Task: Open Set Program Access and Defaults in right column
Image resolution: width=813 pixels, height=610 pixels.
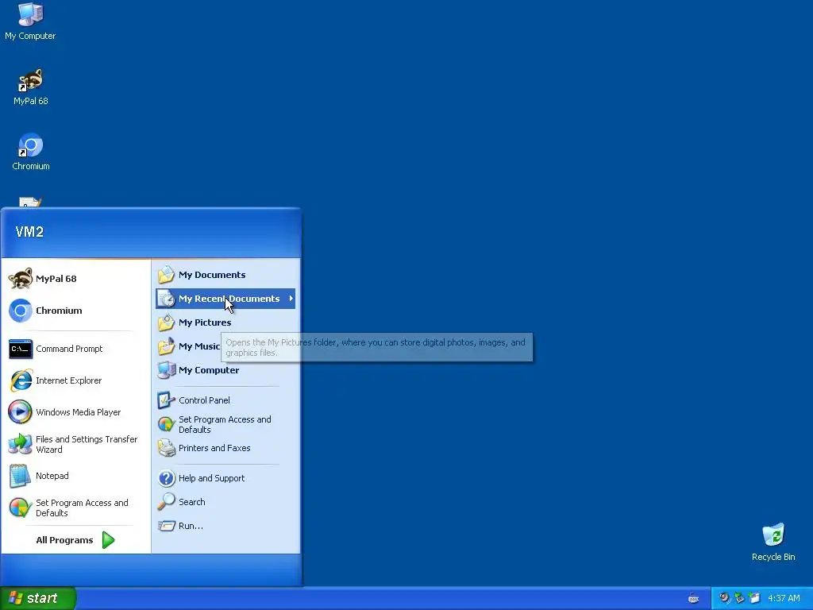Action: pos(225,424)
